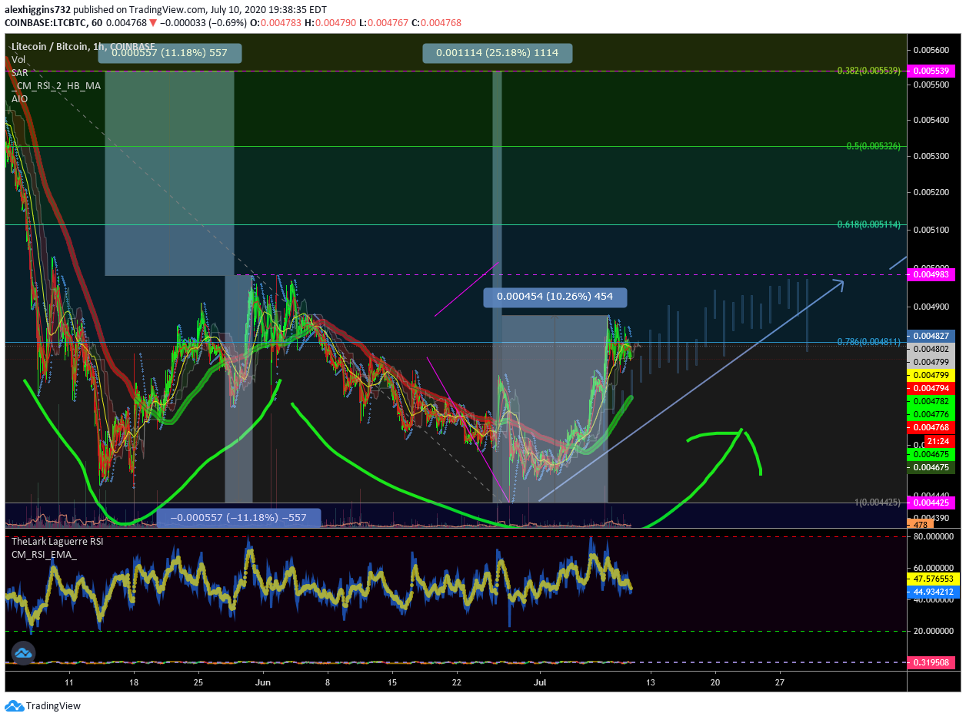Image resolution: width=966 pixels, height=720 pixels.
Task: Click the orange 478 volume tag
Action: click(x=921, y=524)
